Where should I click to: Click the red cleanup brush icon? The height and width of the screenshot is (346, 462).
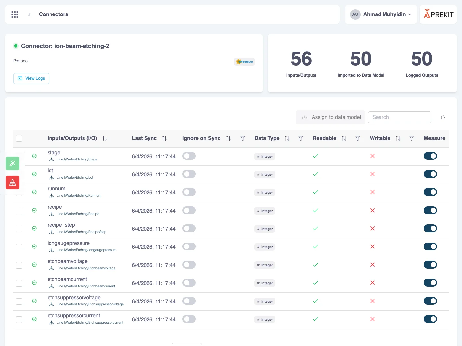[x=13, y=183]
